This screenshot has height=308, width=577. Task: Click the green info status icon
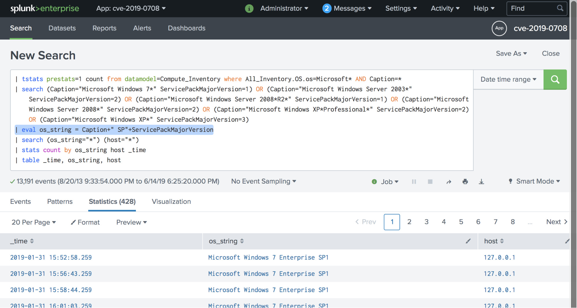[249, 8]
